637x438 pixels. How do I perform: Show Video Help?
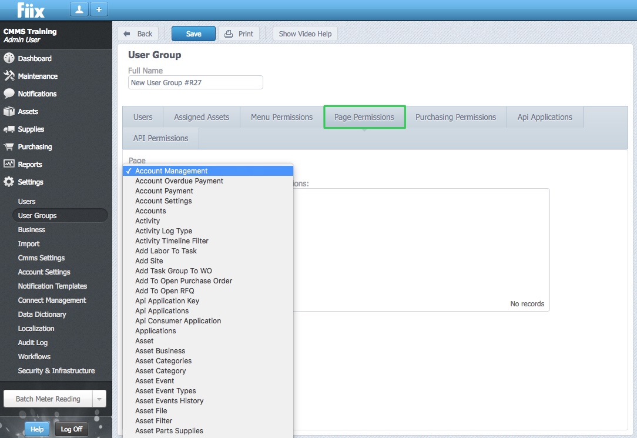click(305, 34)
